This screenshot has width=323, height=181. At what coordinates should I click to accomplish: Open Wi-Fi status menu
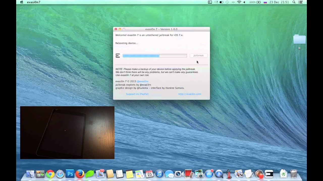coord(239,2)
